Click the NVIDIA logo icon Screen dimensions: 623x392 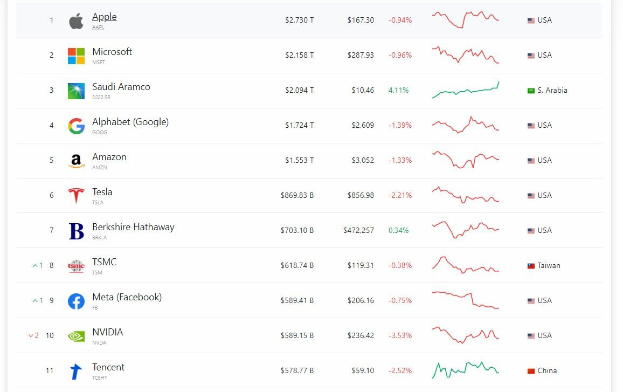coord(76,336)
